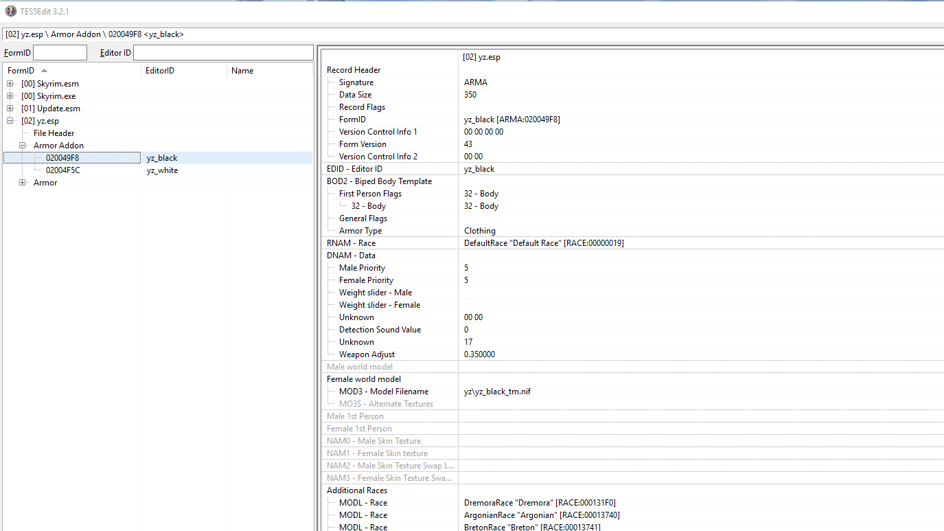Sort by the EditorID column header
The height and width of the screenshot is (531, 944).
click(184, 71)
